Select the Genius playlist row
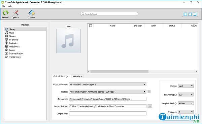This screenshot has height=124, width=202. click(25, 50)
